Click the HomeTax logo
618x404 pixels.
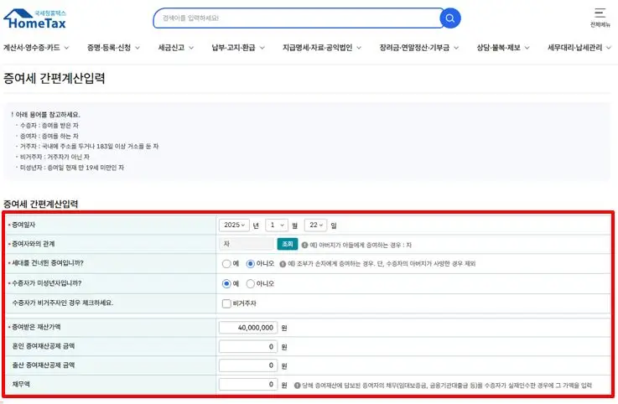[x=34, y=19]
